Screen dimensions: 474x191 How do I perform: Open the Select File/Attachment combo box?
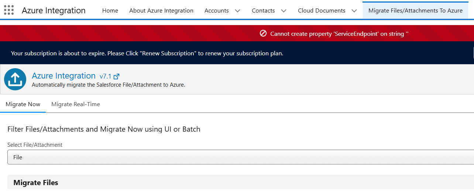click(240, 157)
